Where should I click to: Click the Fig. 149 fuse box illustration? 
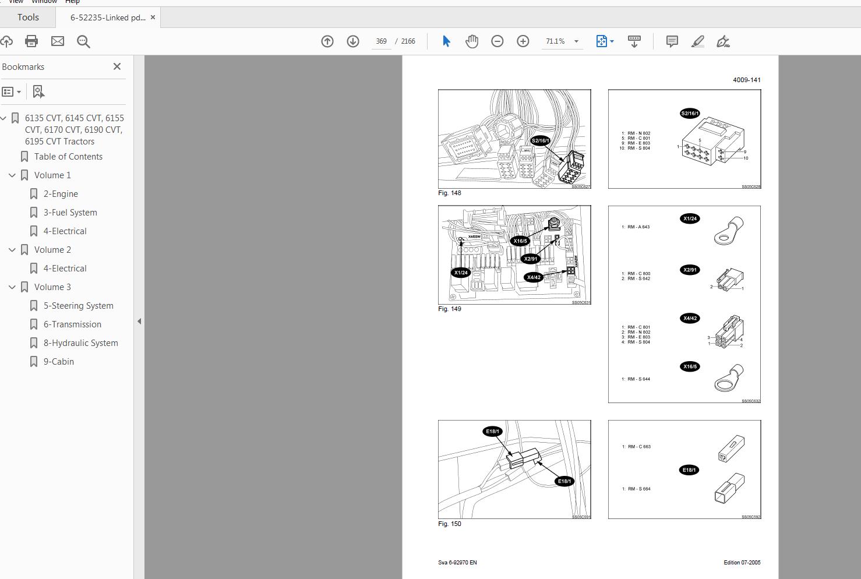[x=514, y=255]
